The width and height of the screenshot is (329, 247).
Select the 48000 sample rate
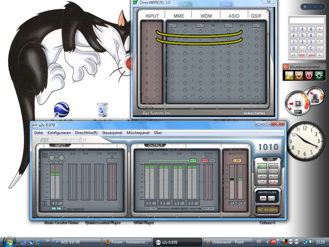coord(273,166)
